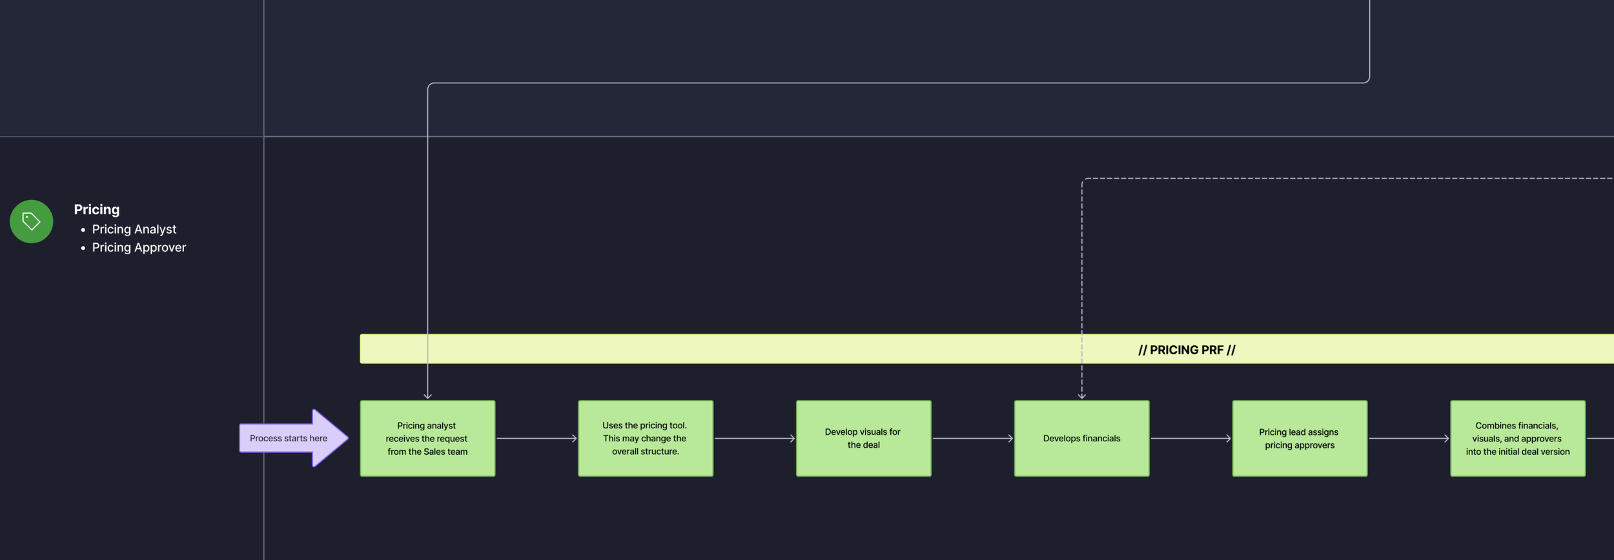
Task: Select the 'Pricing Approver' bullet text
Action: (139, 248)
